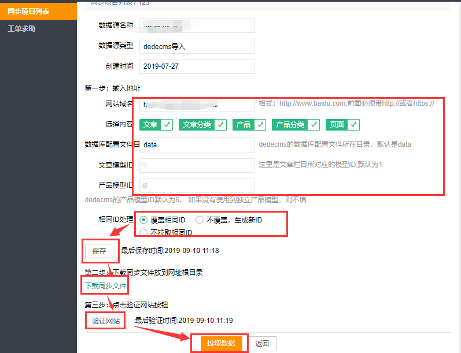Click the 数据源类型 field with dedecms导入

197,46
